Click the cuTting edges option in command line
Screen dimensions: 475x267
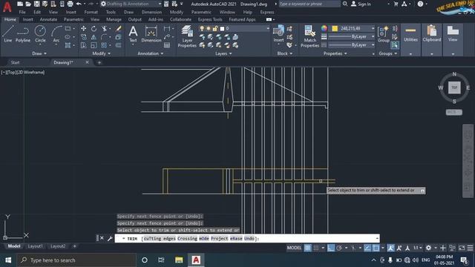[x=160, y=239]
